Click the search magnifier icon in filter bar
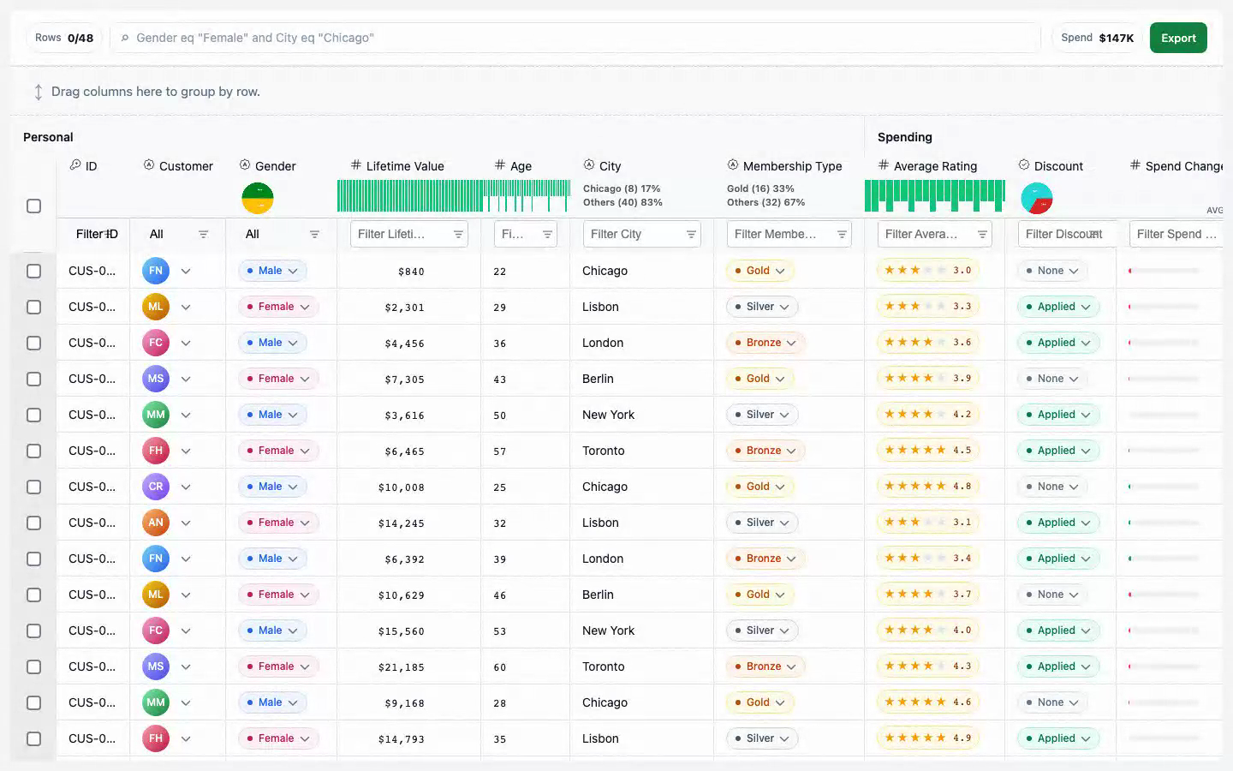 (125, 38)
